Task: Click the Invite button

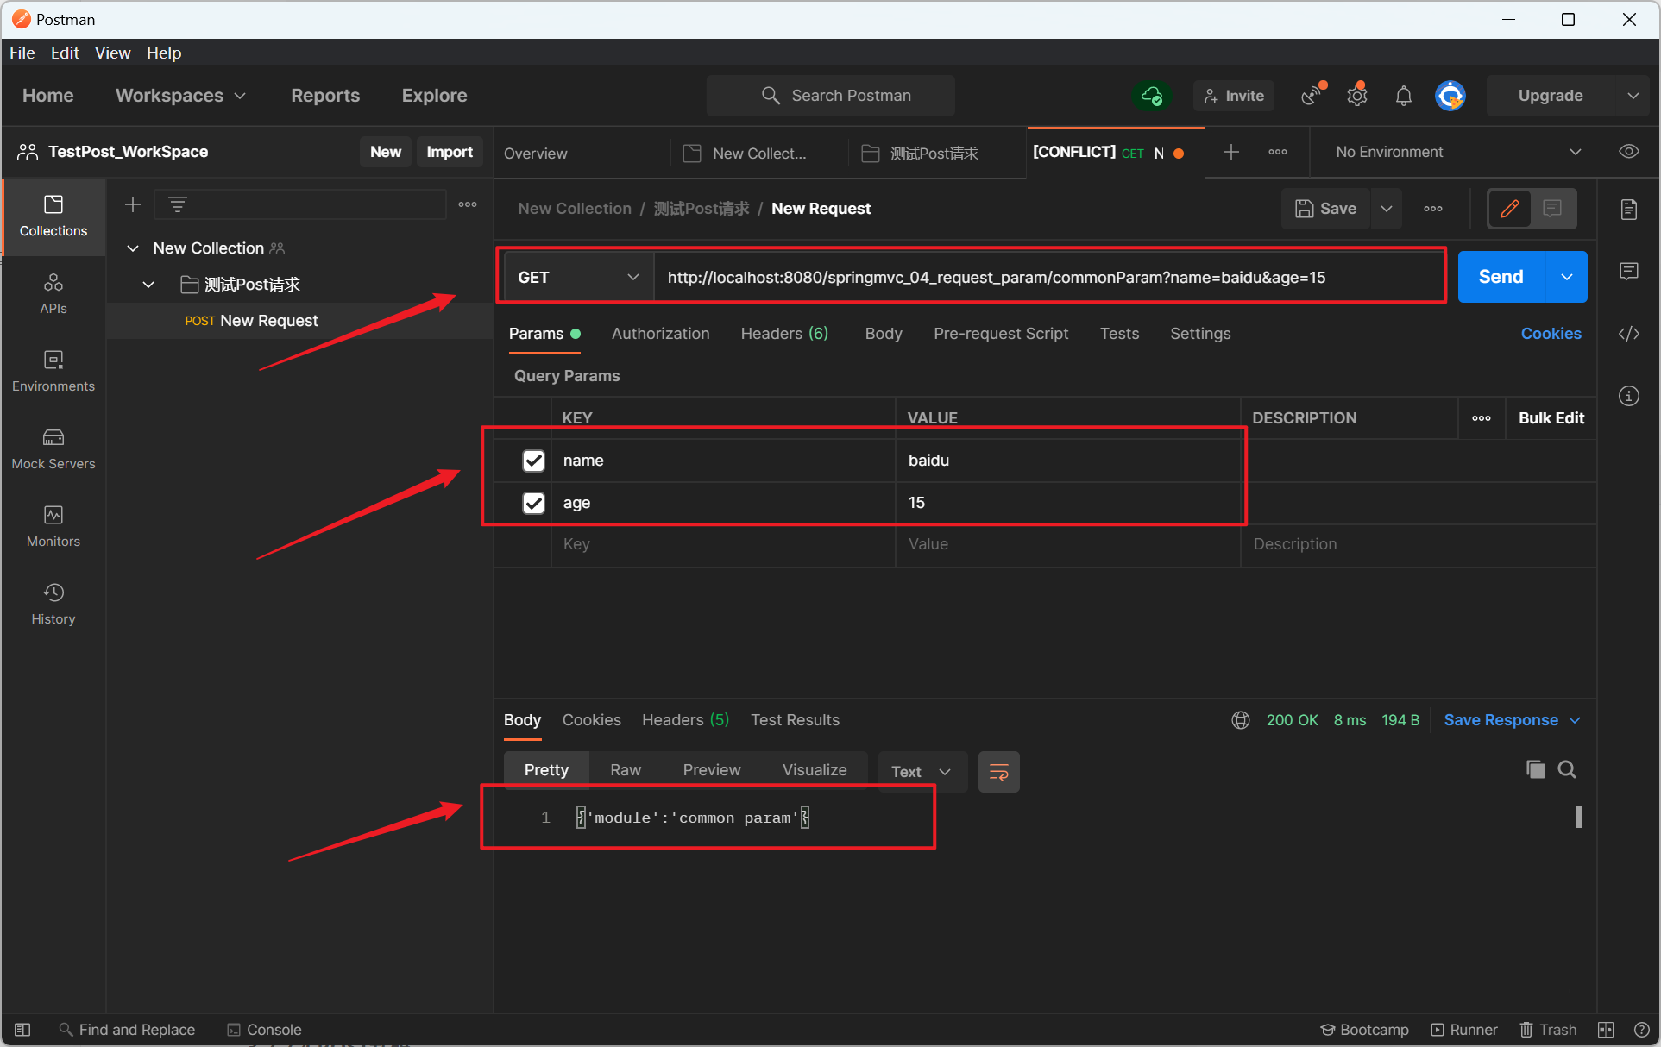Action: (x=1234, y=96)
